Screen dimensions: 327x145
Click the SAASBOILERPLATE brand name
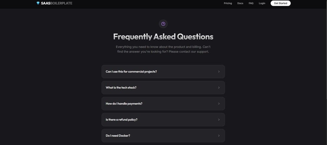point(57,3)
